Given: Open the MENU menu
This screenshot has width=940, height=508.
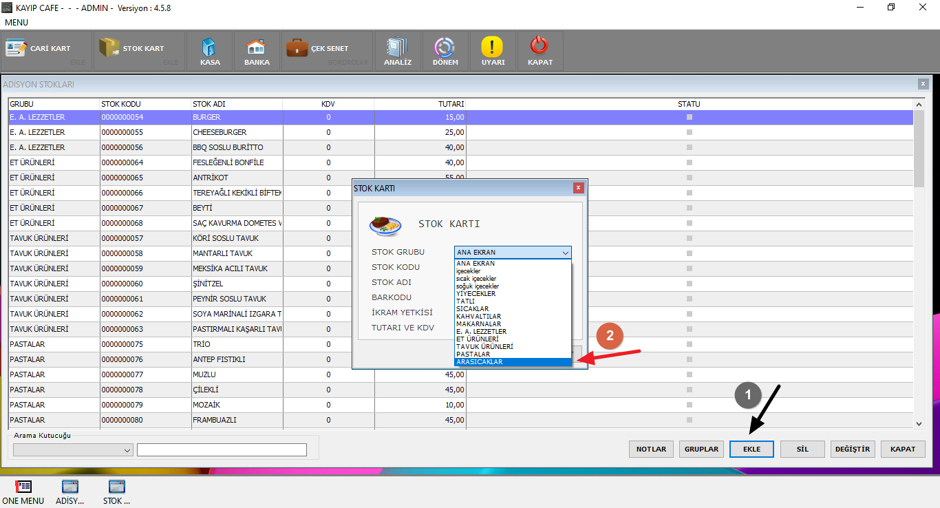Looking at the screenshot, I should pos(17,22).
